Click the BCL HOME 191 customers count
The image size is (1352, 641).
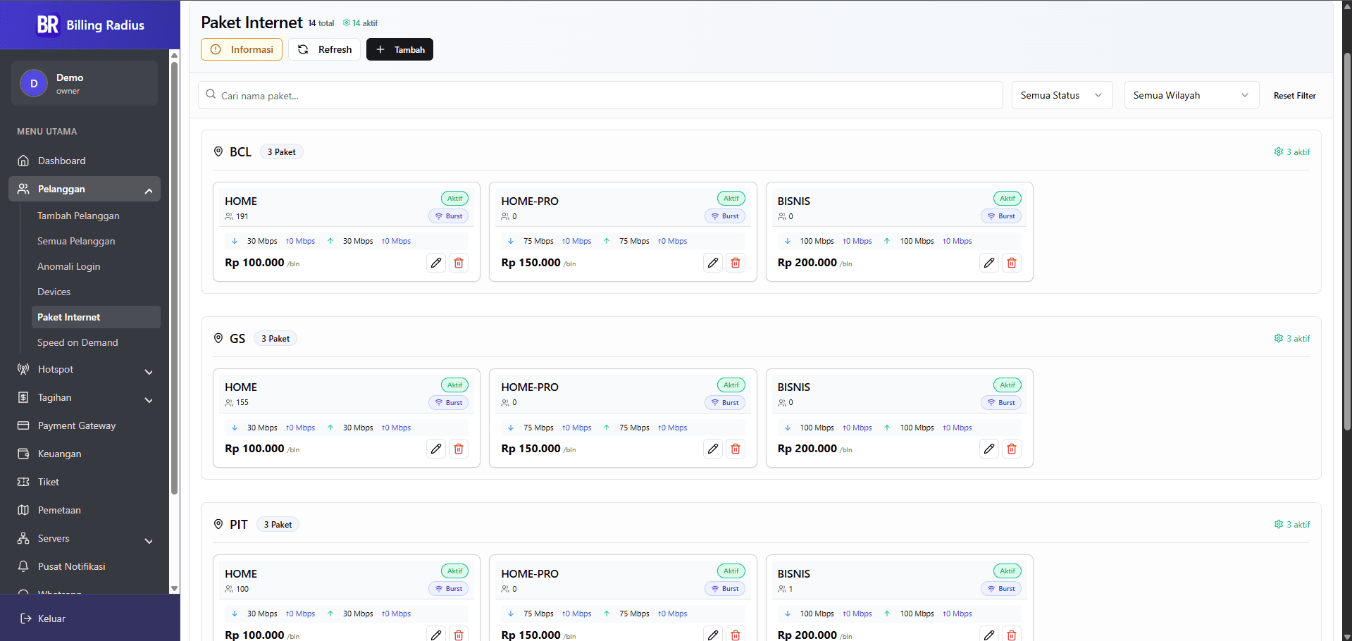(237, 216)
